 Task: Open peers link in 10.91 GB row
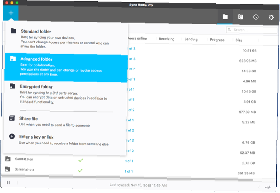point(132,49)
